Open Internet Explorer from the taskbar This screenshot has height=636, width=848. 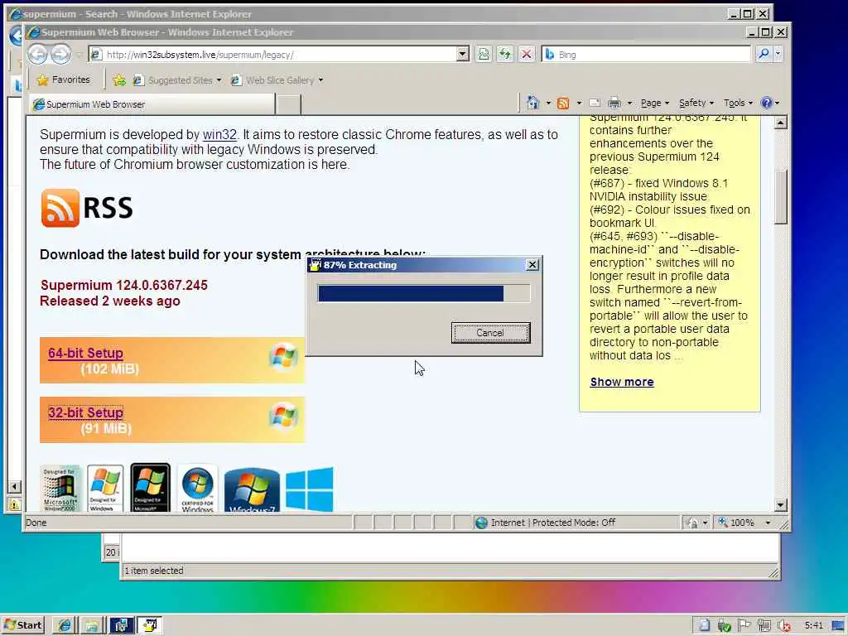65,625
